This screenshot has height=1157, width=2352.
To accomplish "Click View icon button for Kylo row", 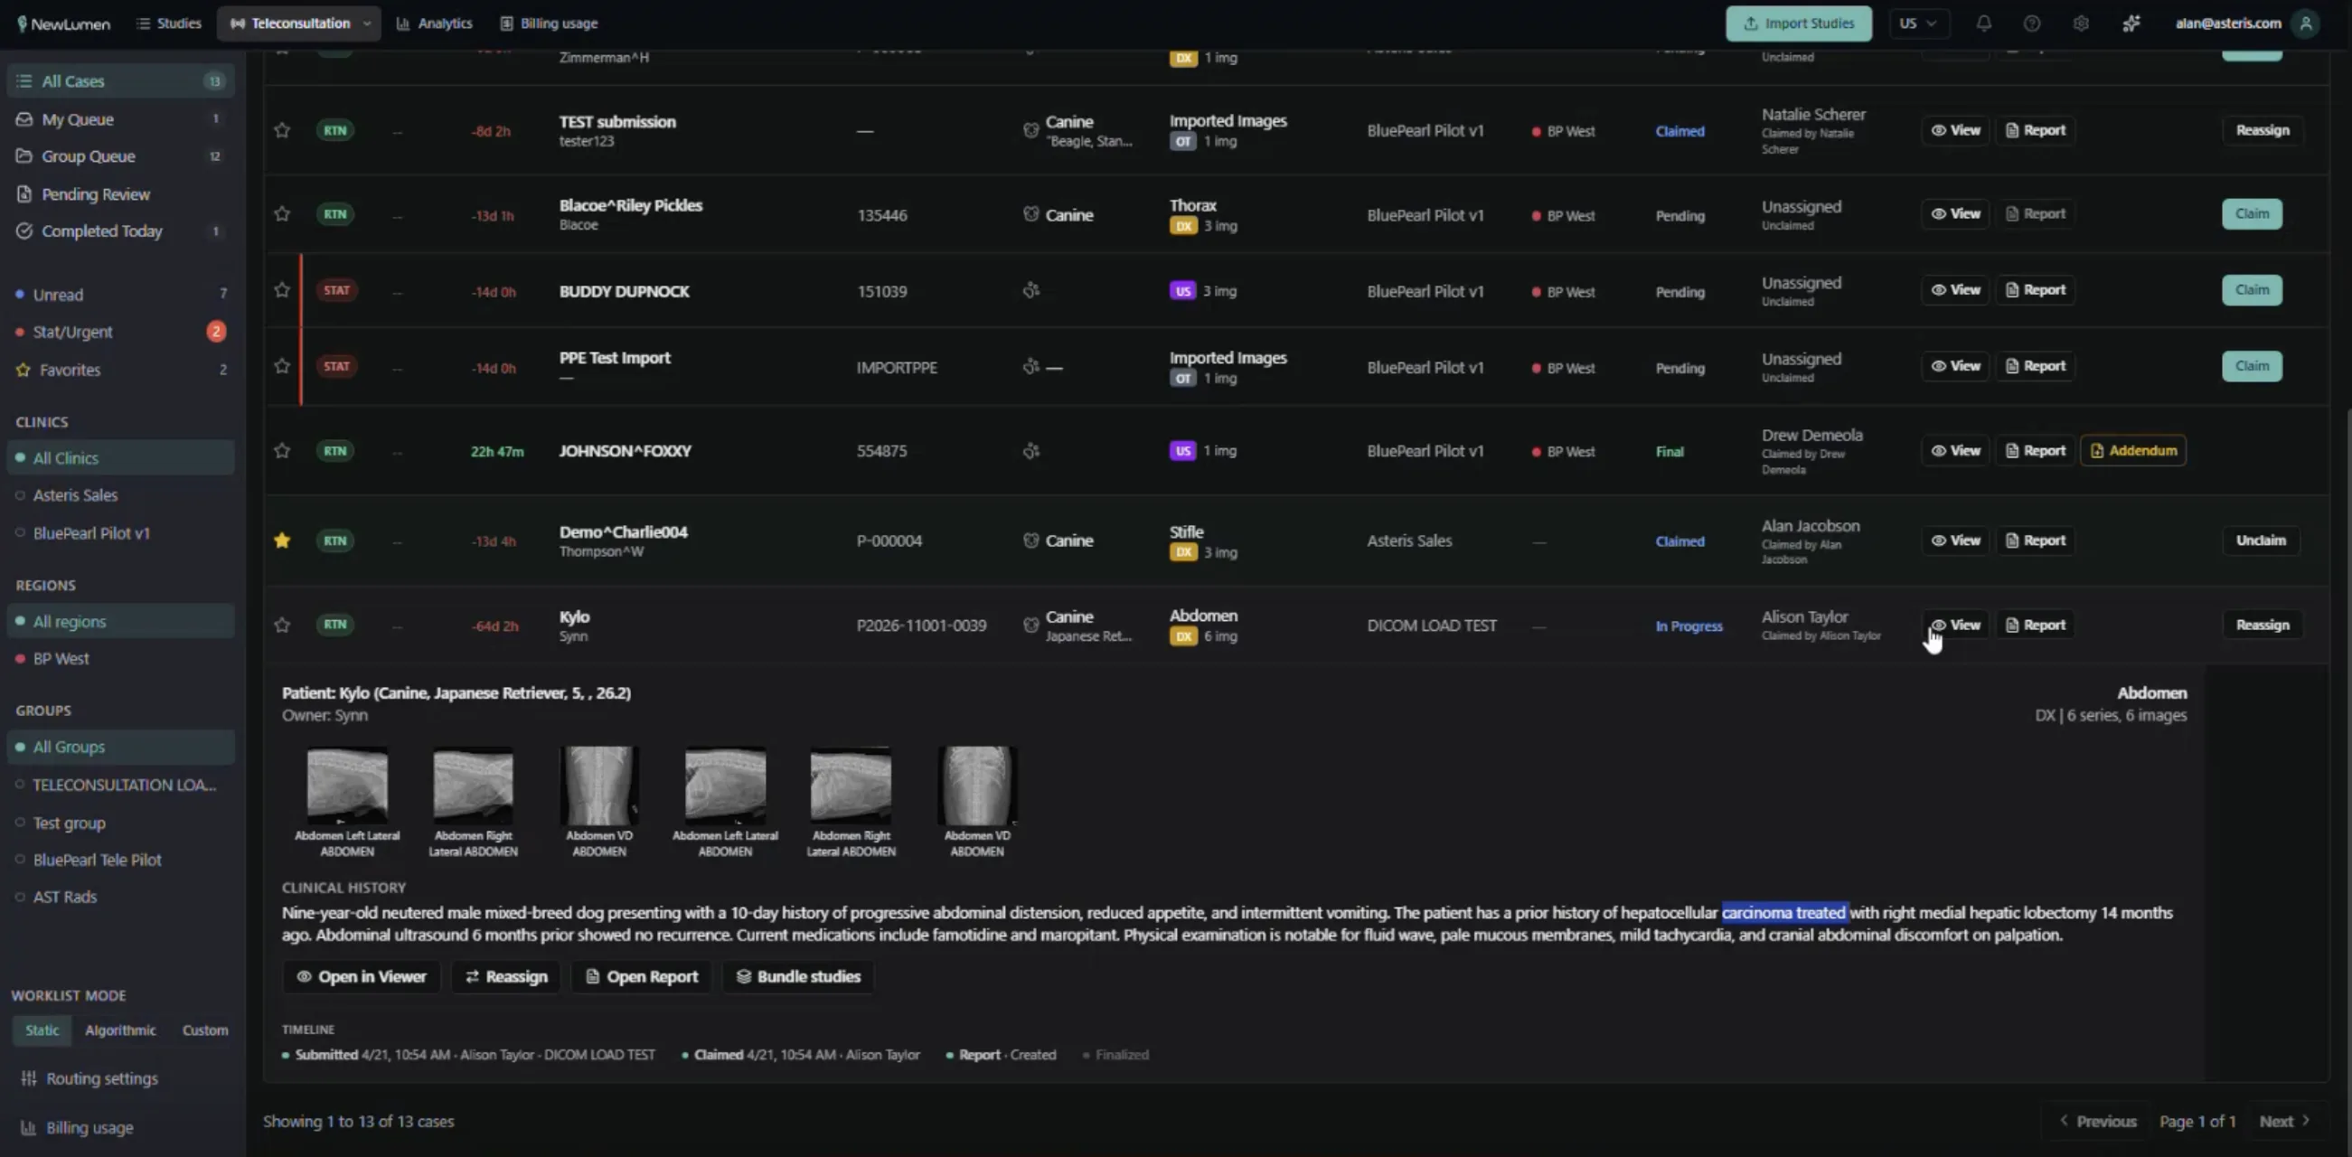I will 1955,626.
